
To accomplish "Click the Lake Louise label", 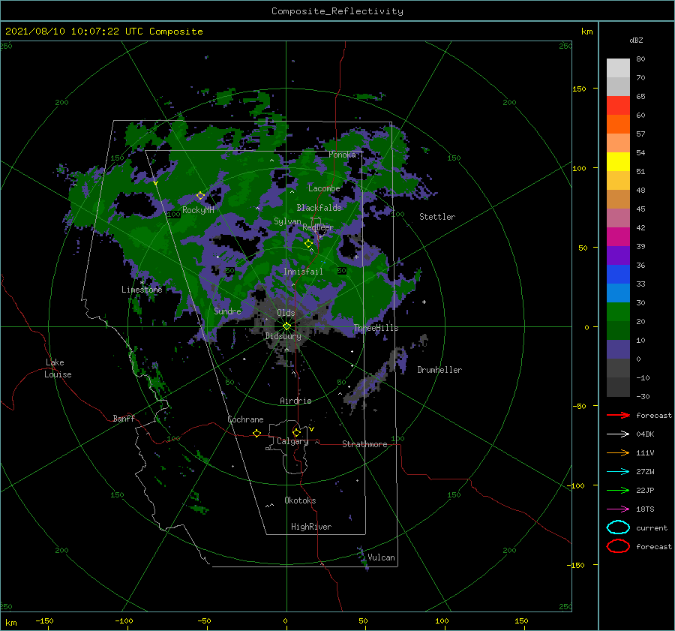I will coord(58,368).
